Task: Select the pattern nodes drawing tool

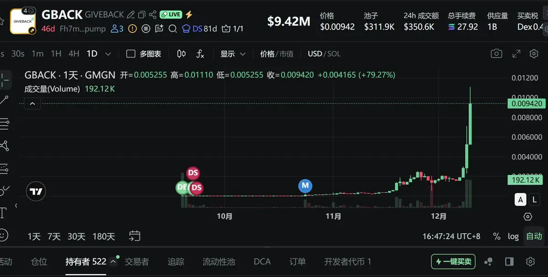Action: point(4,146)
